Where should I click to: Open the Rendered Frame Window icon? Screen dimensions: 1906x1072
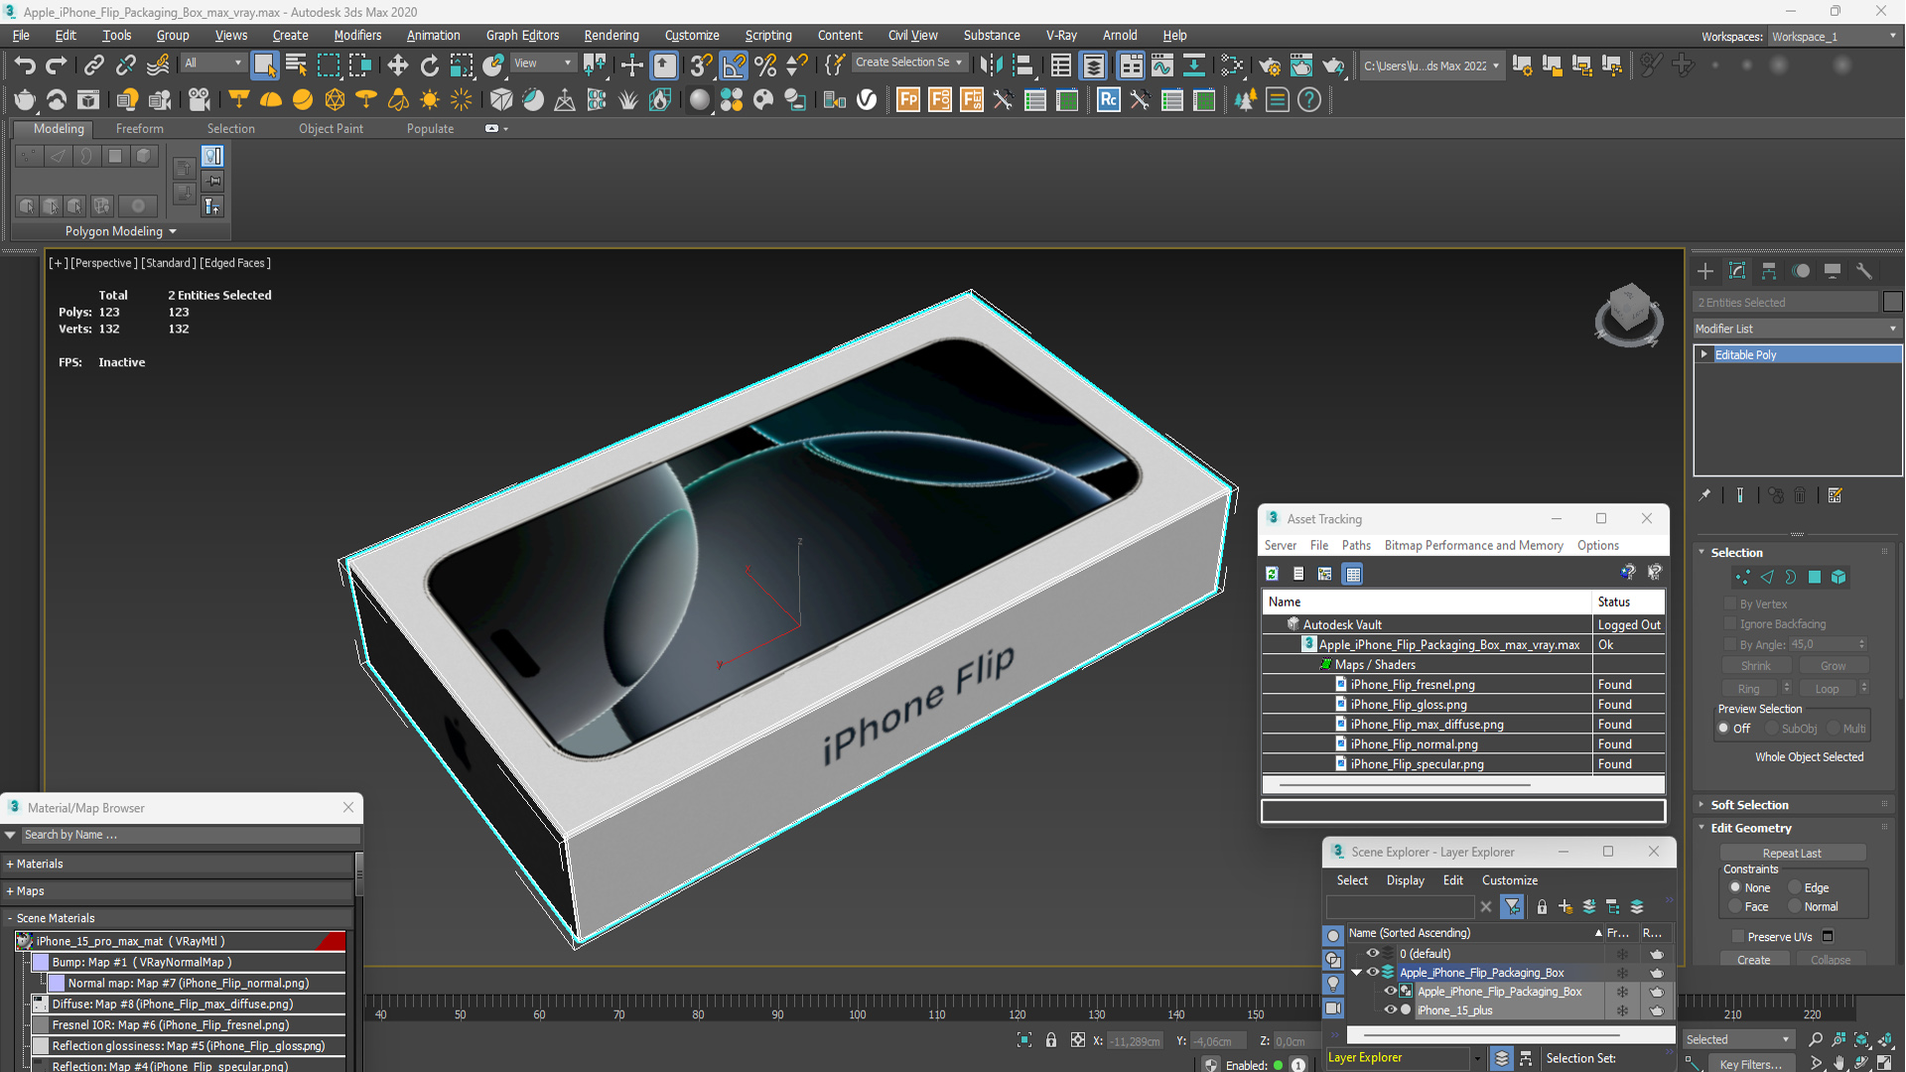click(x=1300, y=66)
